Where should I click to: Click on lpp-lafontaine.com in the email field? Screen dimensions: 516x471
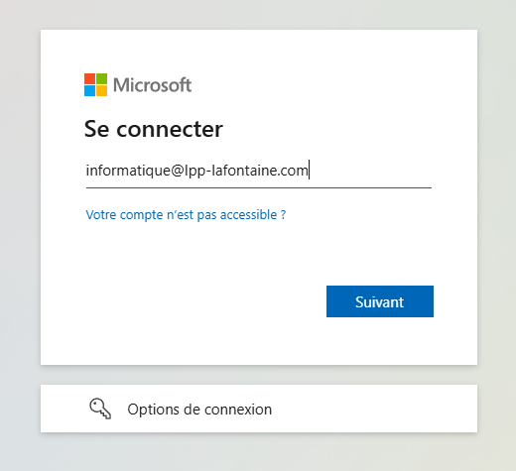[x=246, y=171]
